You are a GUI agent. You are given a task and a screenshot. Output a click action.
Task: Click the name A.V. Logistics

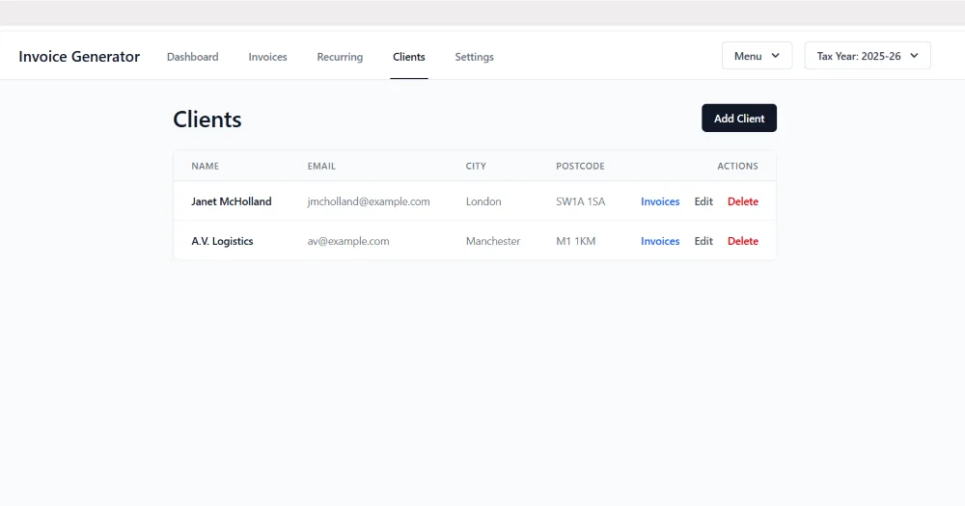pos(222,241)
